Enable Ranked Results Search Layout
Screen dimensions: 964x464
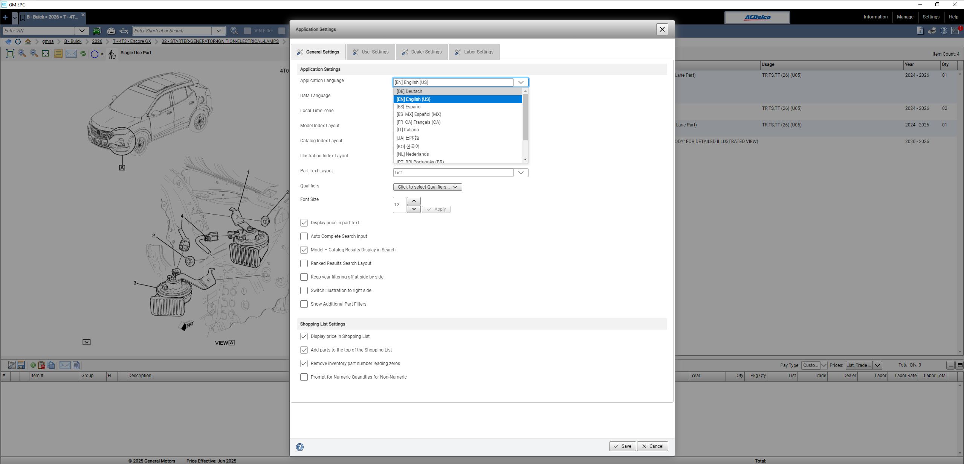[304, 263]
